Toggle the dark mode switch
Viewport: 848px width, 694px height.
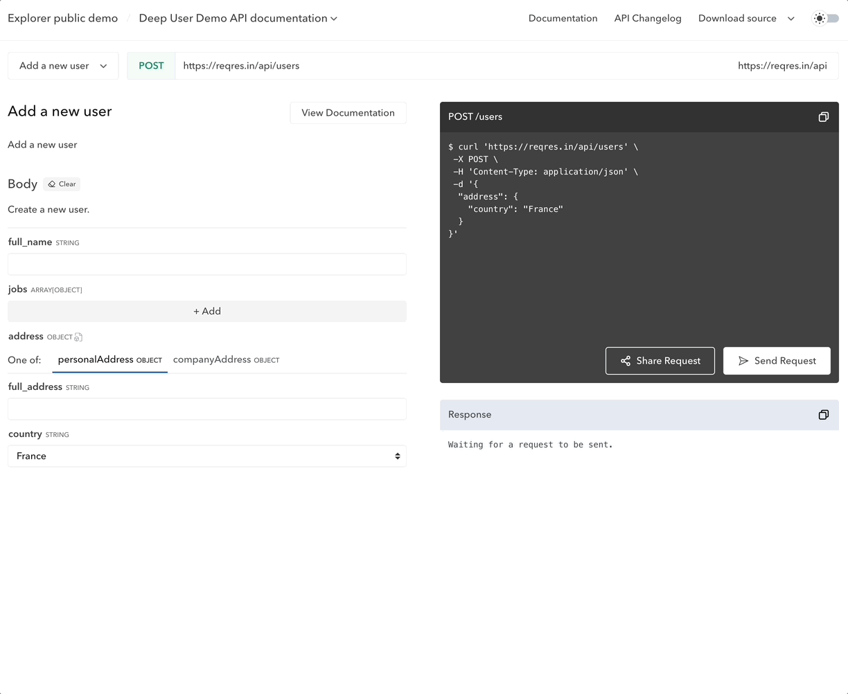click(x=826, y=19)
